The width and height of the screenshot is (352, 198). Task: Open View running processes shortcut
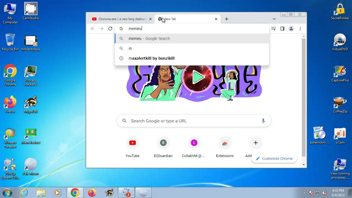340,169
